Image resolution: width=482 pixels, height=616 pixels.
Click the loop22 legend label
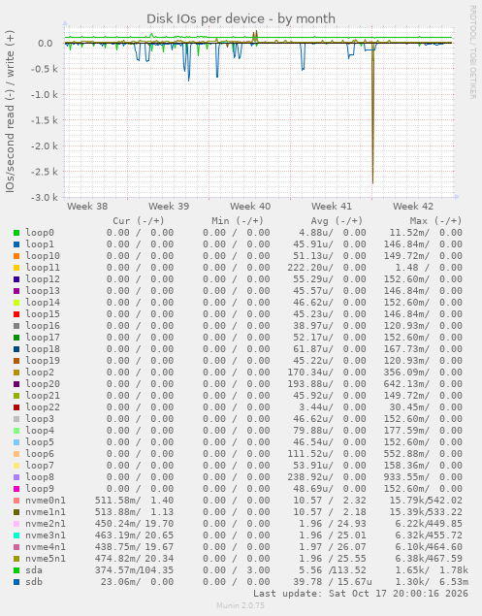pyautogui.click(x=43, y=407)
